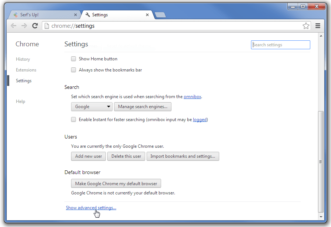Focus the Search settings field
Viewport: 331px width, 227px height.
(x=281, y=45)
